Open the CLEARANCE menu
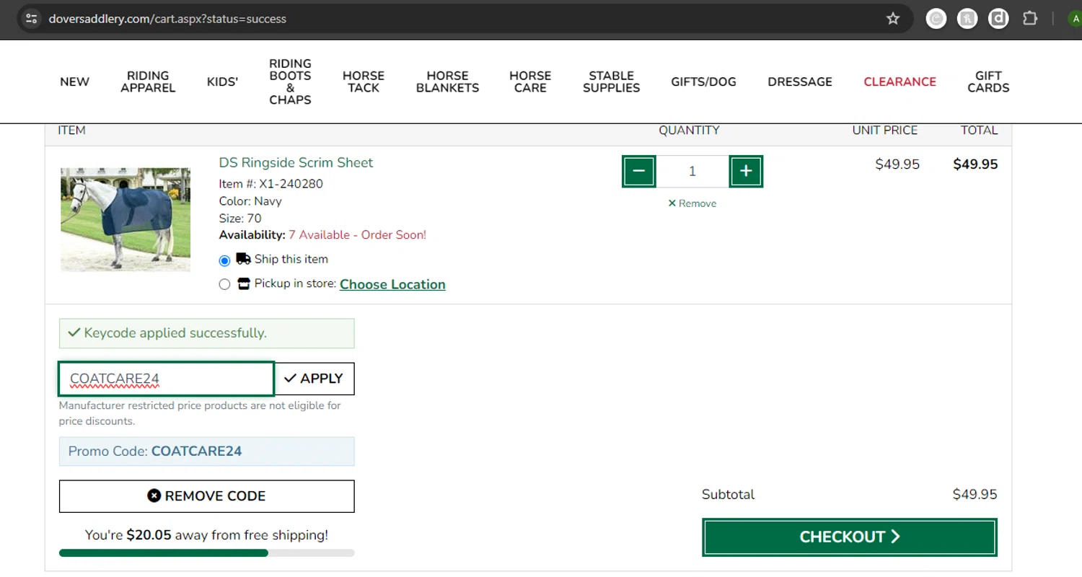The height and width of the screenshot is (577, 1082). [900, 82]
